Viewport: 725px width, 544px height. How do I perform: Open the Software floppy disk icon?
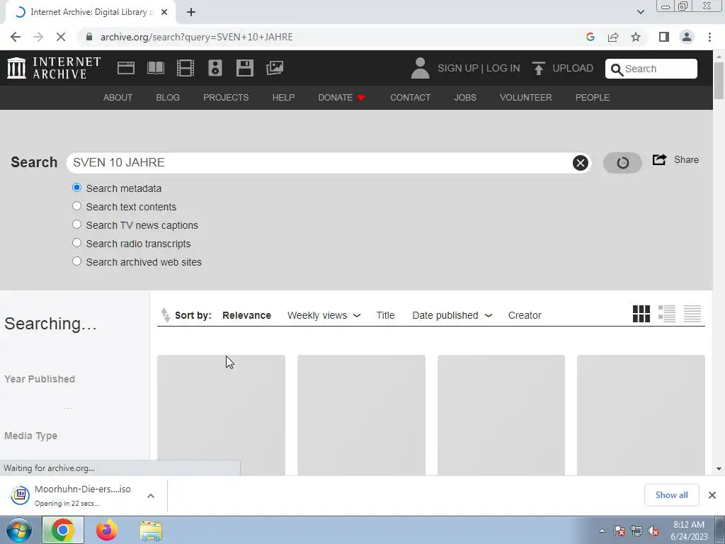click(244, 68)
